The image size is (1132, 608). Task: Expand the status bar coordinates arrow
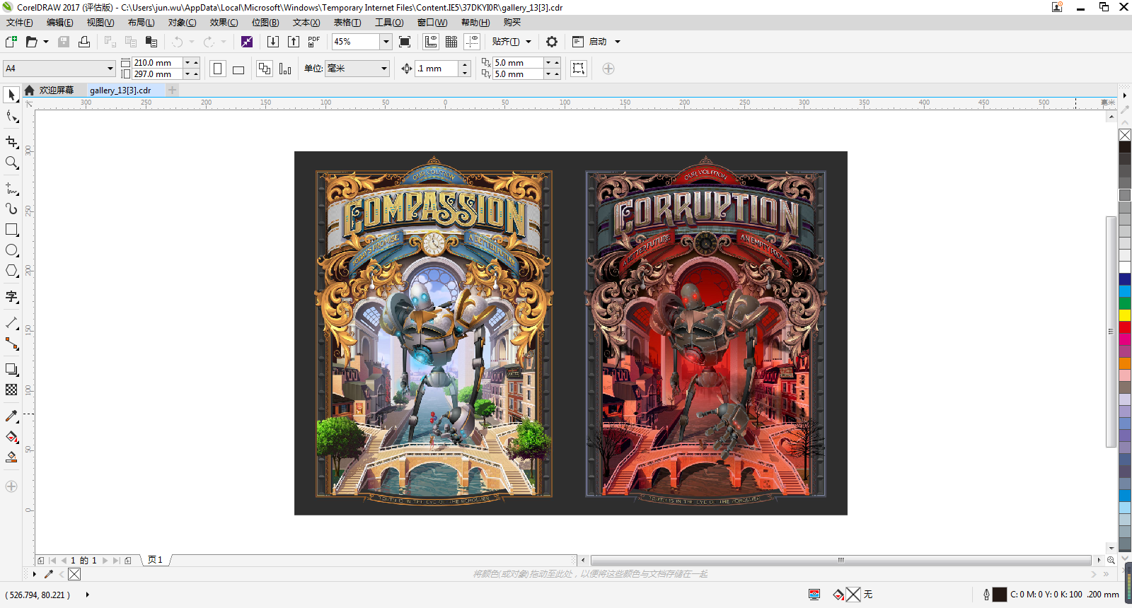(x=88, y=595)
